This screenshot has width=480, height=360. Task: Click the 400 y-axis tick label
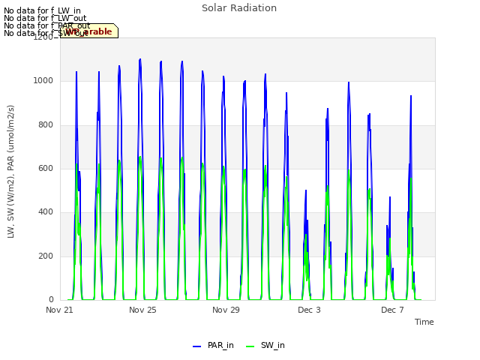(46, 211)
